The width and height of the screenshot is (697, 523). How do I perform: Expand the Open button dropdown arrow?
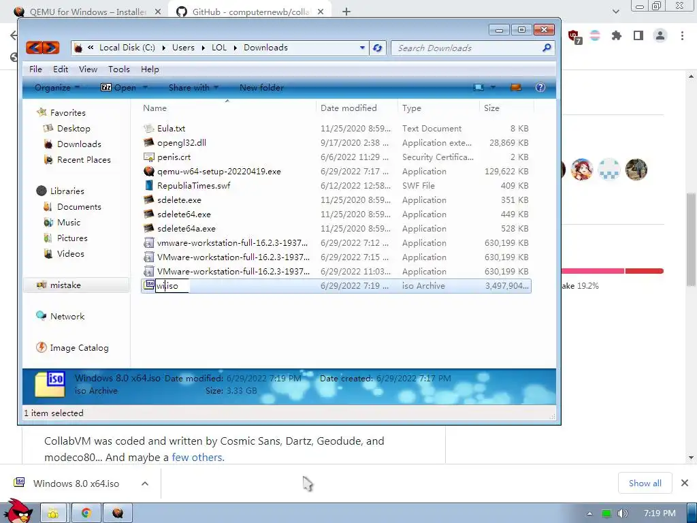[x=145, y=88]
